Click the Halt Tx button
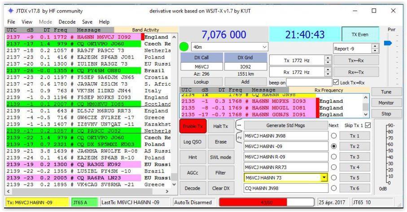The image size is (407, 212). click(x=221, y=126)
